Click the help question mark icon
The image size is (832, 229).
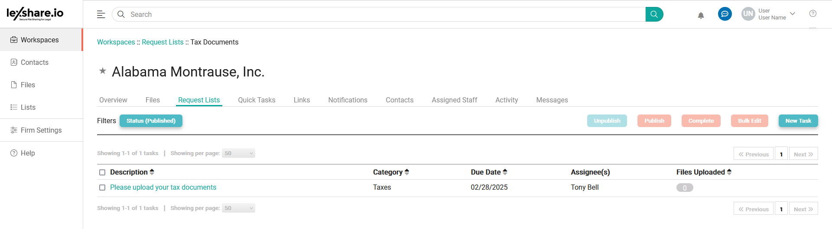tap(812, 14)
